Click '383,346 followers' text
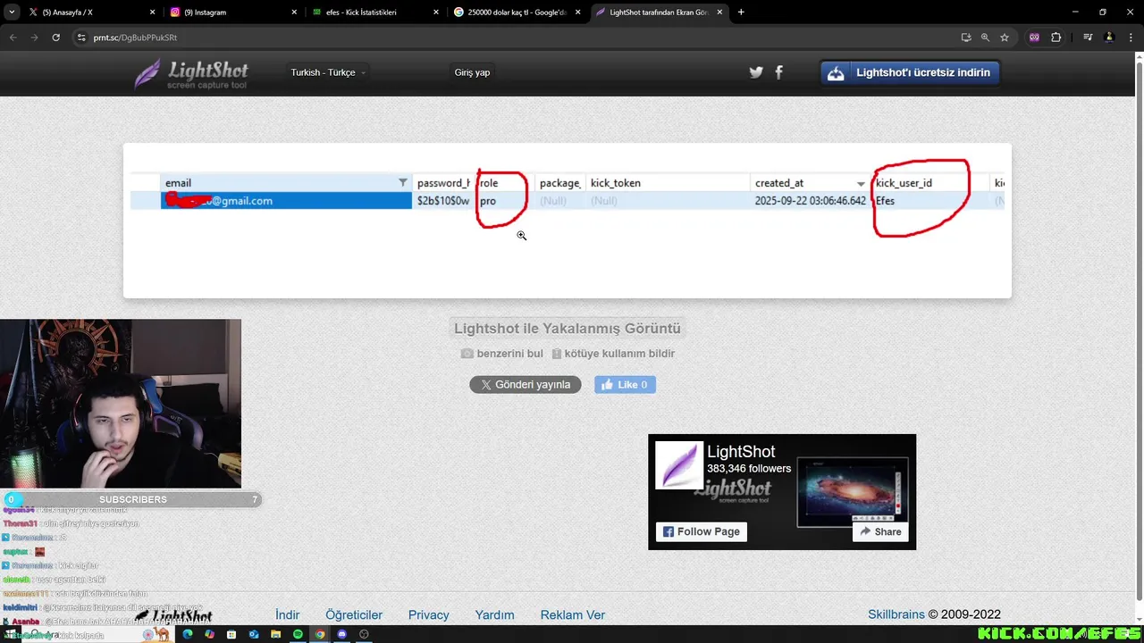The width and height of the screenshot is (1144, 643). click(749, 469)
